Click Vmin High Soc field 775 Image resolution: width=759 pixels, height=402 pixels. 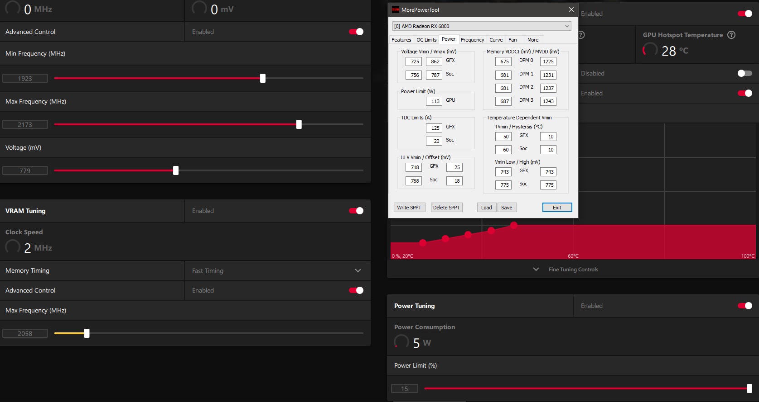click(548, 185)
